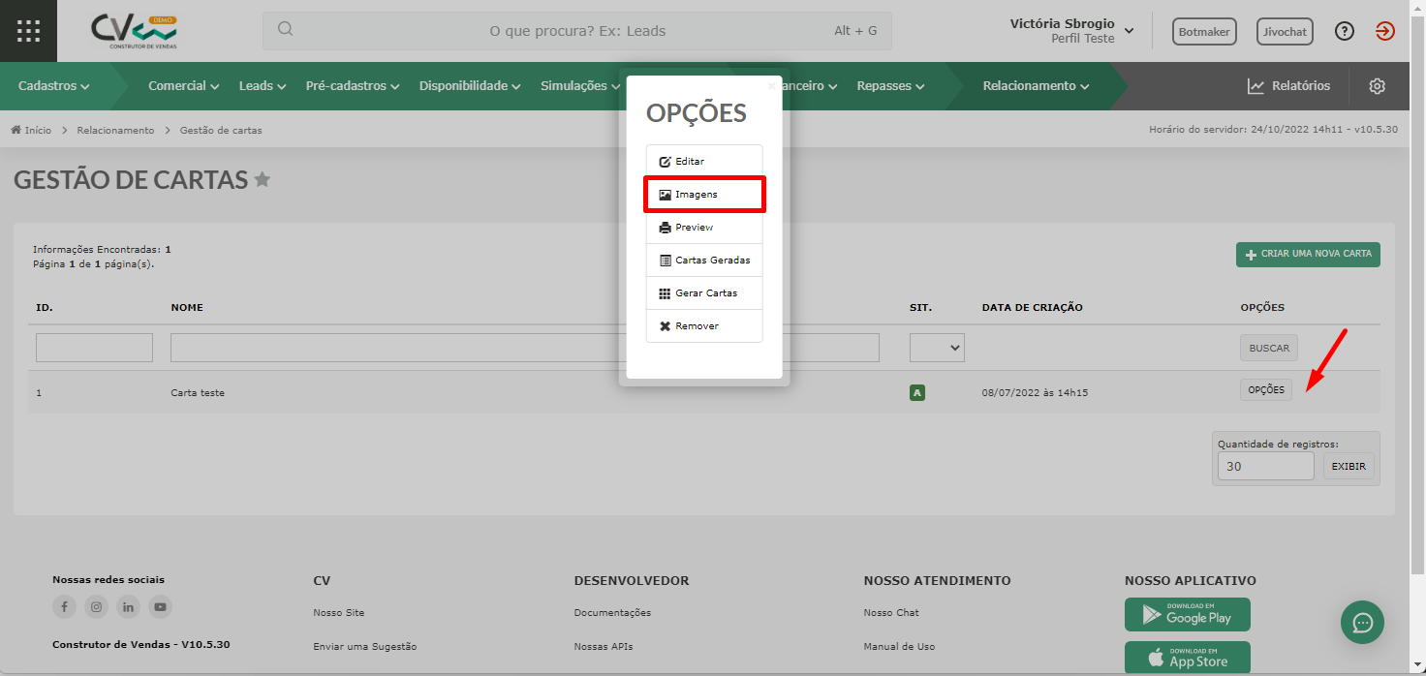Favorite this page with the star icon
This screenshot has width=1426, height=676.
pyautogui.click(x=262, y=179)
